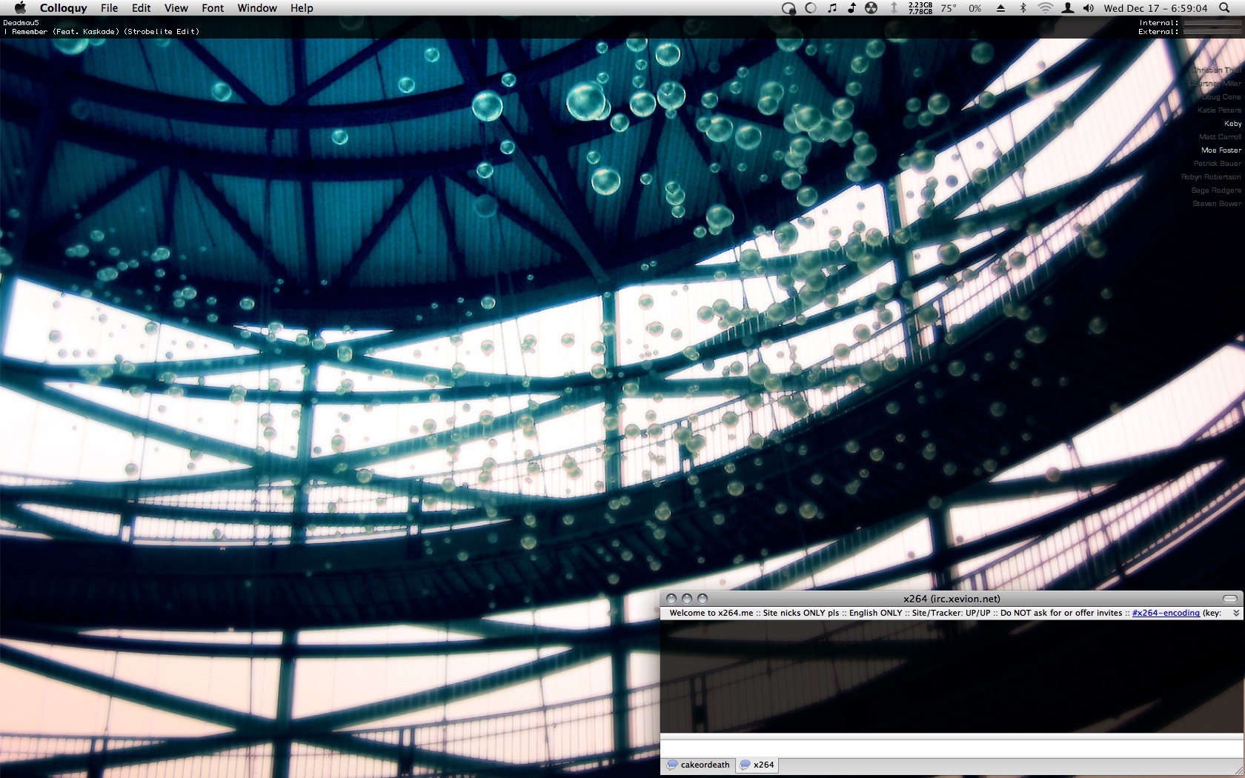Click the Steven Bower desktop list entry

click(x=1217, y=204)
